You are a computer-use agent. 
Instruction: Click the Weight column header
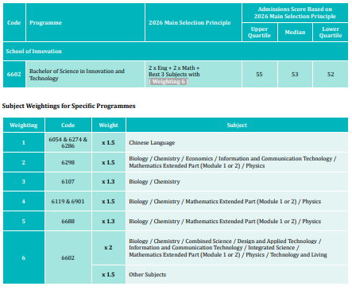[109, 125]
